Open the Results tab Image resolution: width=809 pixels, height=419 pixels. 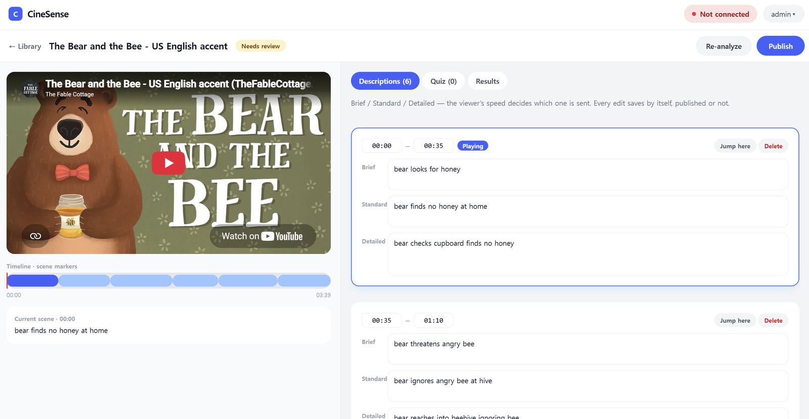[x=487, y=81]
